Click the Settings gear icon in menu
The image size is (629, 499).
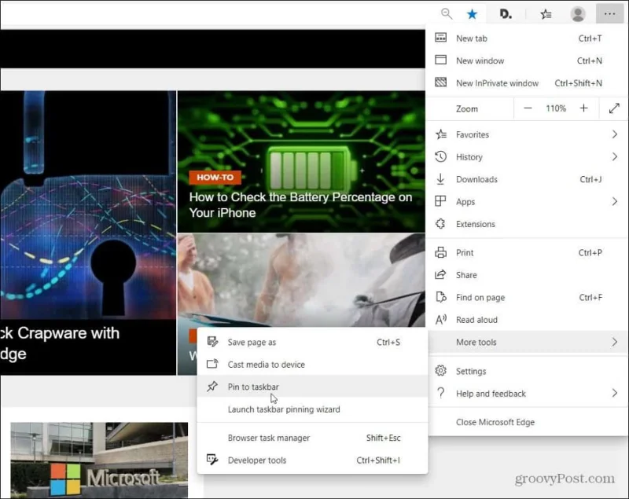tap(440, 371)
